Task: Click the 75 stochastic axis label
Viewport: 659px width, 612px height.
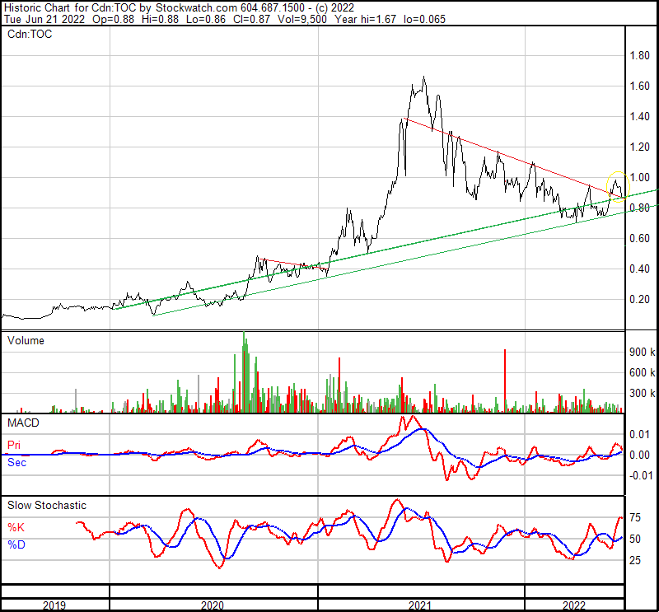Action: 635,518
